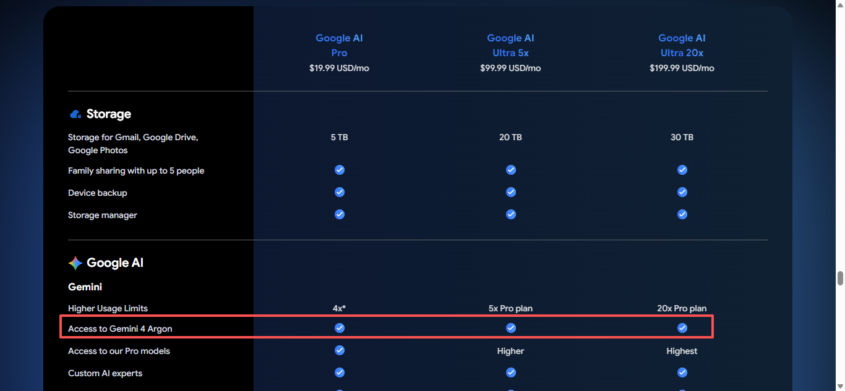Click Family sharing checkmark under Ultra 20x

[x=682, y=170]
